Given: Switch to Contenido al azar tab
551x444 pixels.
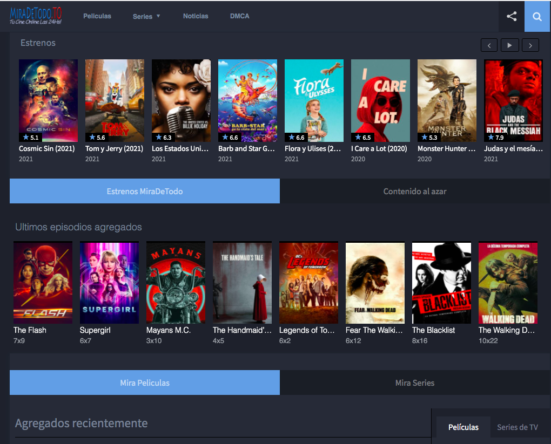Looking at the screenshot, I should tap(415, 191).
